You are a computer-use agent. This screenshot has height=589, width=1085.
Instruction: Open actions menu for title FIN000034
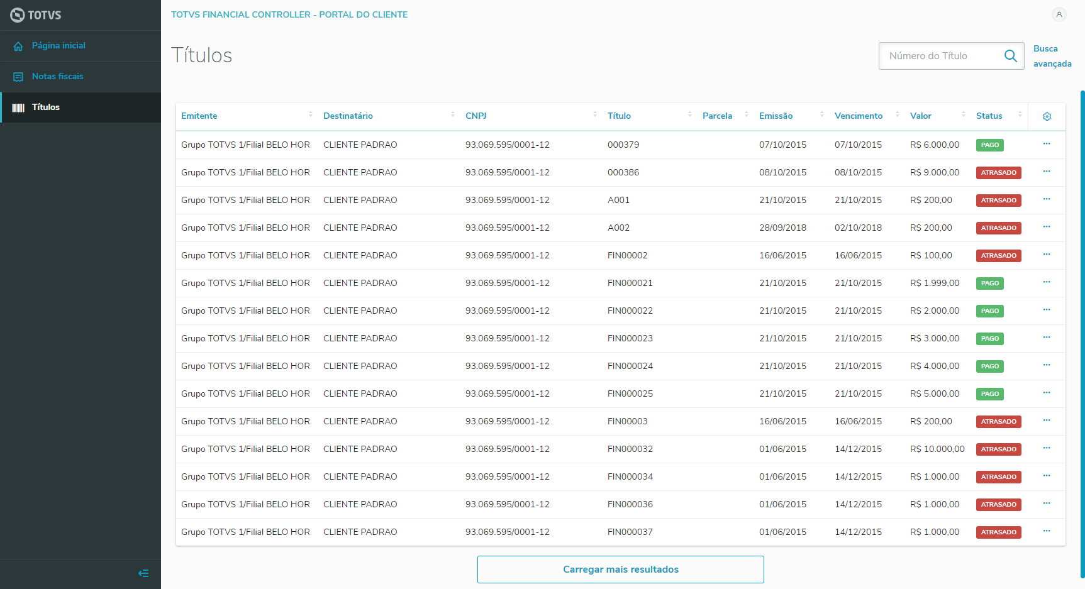pyautogui.click(x=1047, y=476)
